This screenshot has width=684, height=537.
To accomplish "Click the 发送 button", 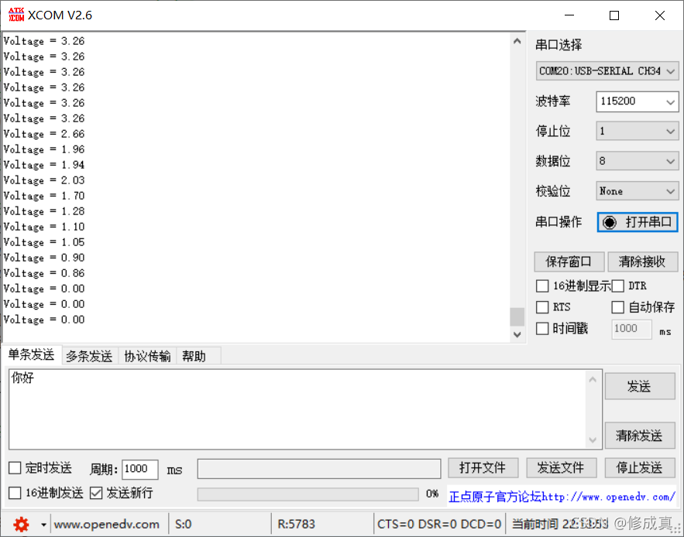I will tap(640, 386).
